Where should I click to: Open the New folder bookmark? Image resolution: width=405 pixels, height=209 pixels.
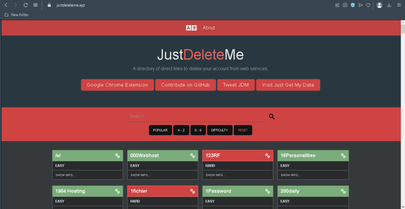(17, 15)
